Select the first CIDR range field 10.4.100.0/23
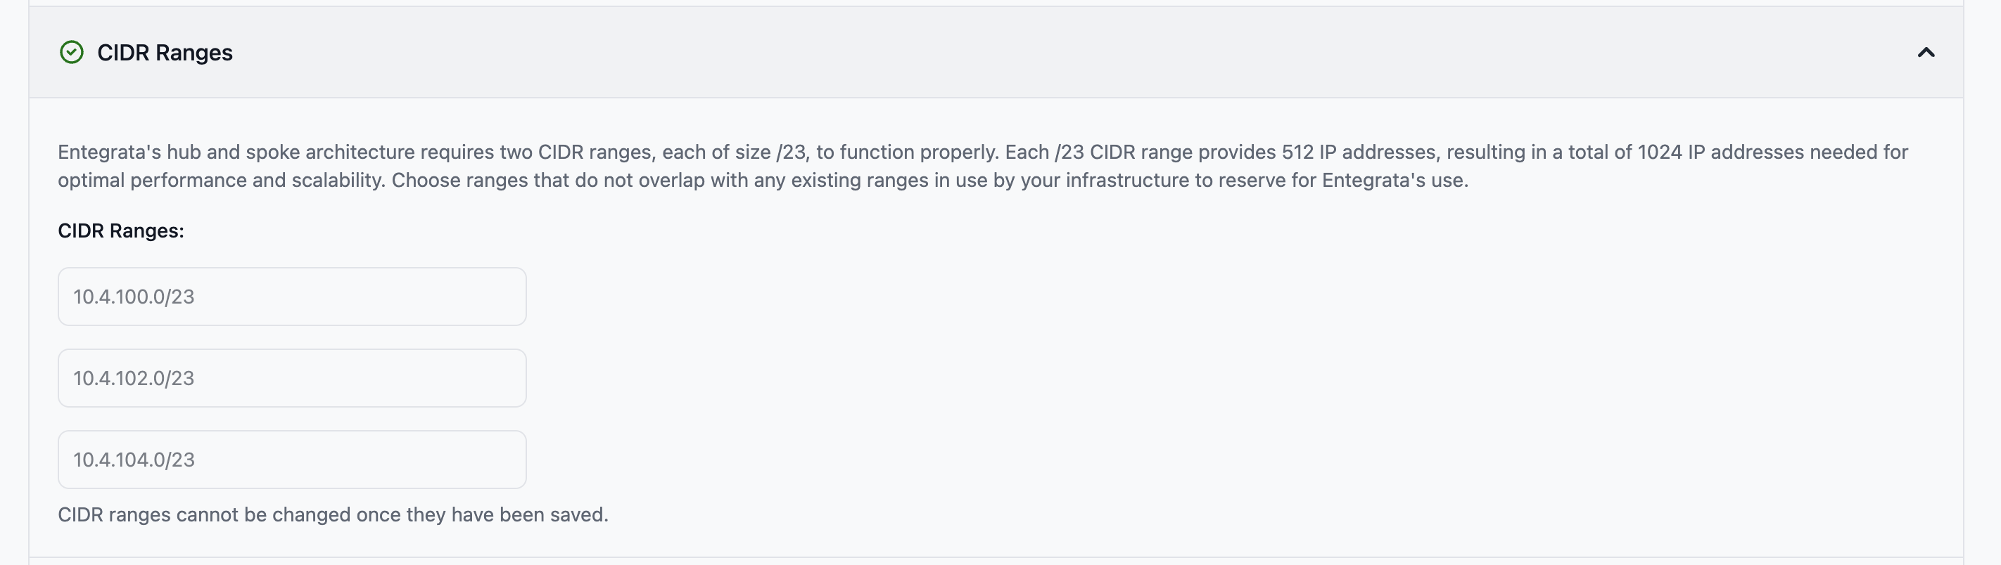 coord(291,296)
